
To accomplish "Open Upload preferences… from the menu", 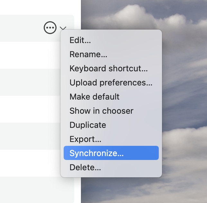I will [x=111, y=83].
